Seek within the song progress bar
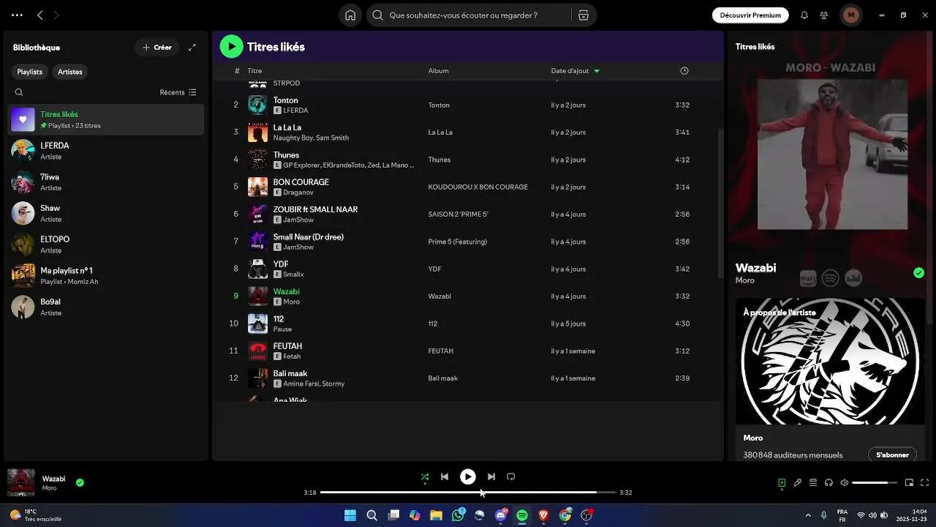Image resolution: width=936 pixels, height=527 pixels. 468,493
